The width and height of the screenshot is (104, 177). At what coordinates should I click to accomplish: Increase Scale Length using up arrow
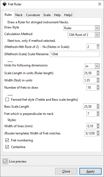pyautogui.click(x=98, y=72)
